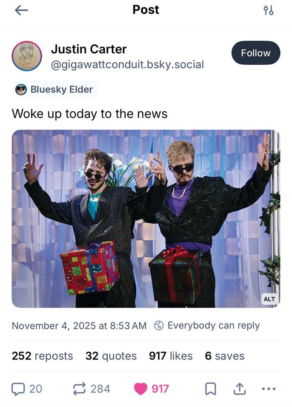The image size is (292, 407).
Task: View the 252 reposts list
Action: coord(42,356)
